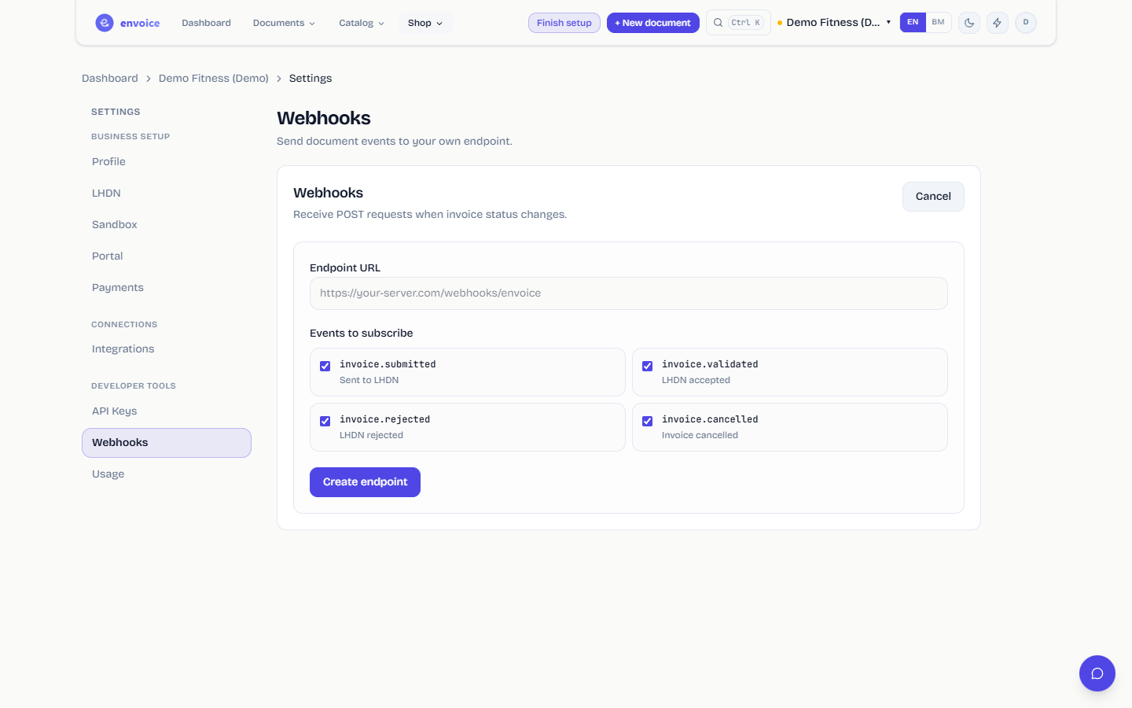Go to Sandbox settings
1132x708 pixels.
point(167,224)
